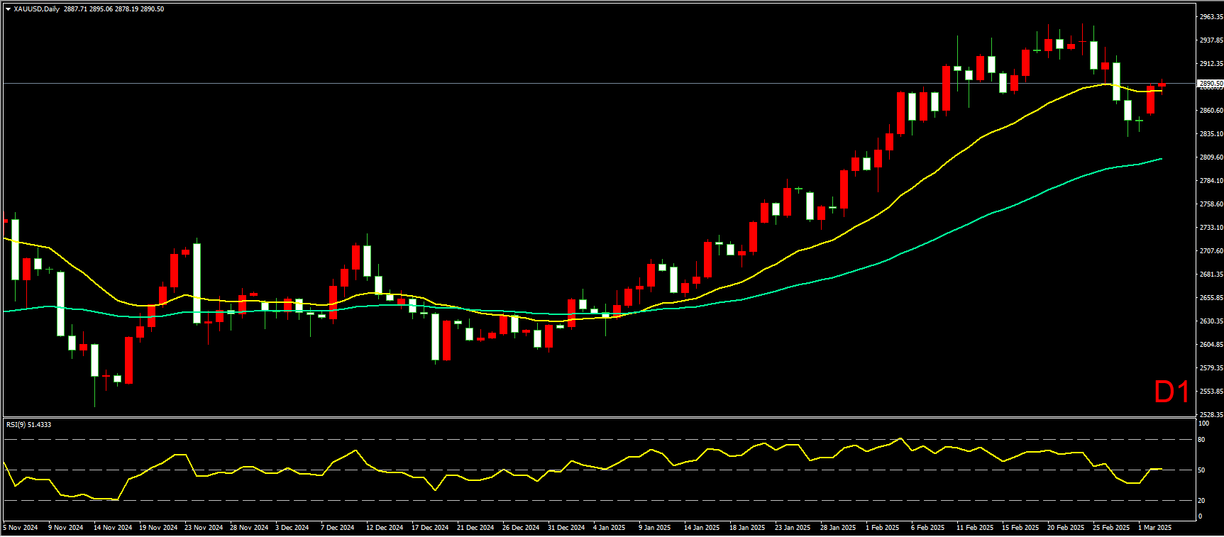
Task: Click the RSI(9) 51.4333 indicator label
Action: (x=28, y=425)
